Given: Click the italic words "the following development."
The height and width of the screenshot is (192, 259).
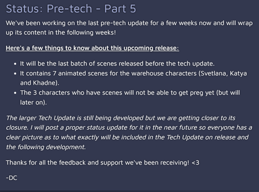Looking at the screenshot, I should 46,147.
